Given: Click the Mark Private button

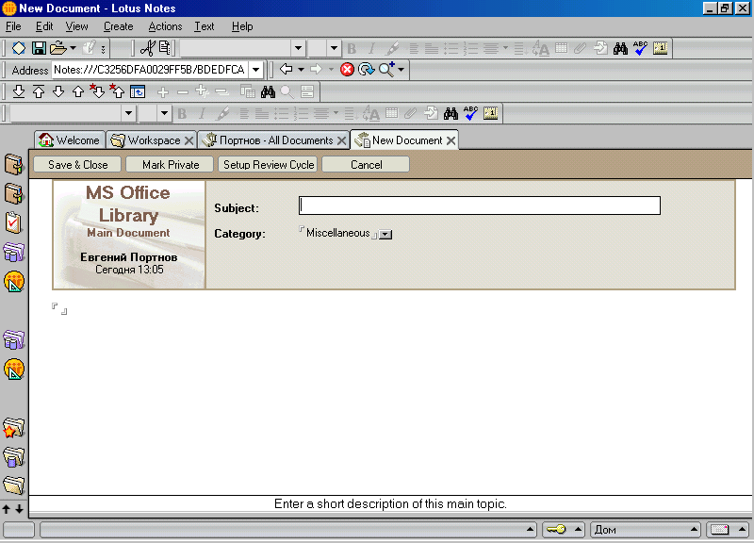Looking at the screenshot, I should tap(171, 164).
